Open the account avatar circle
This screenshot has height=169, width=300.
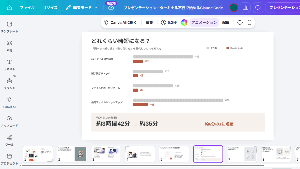(x=234, y=8)
